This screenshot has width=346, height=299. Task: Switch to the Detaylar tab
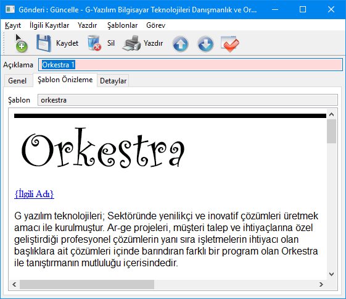pos(113,81)
